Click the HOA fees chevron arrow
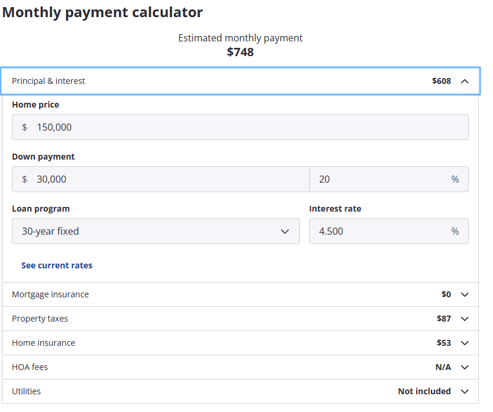Image resolution: width=493 pixels, height=412 pixels. 465,367
